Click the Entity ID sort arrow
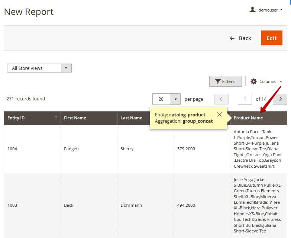This screenshot has height=238, width=291. (x=56, y=118)
